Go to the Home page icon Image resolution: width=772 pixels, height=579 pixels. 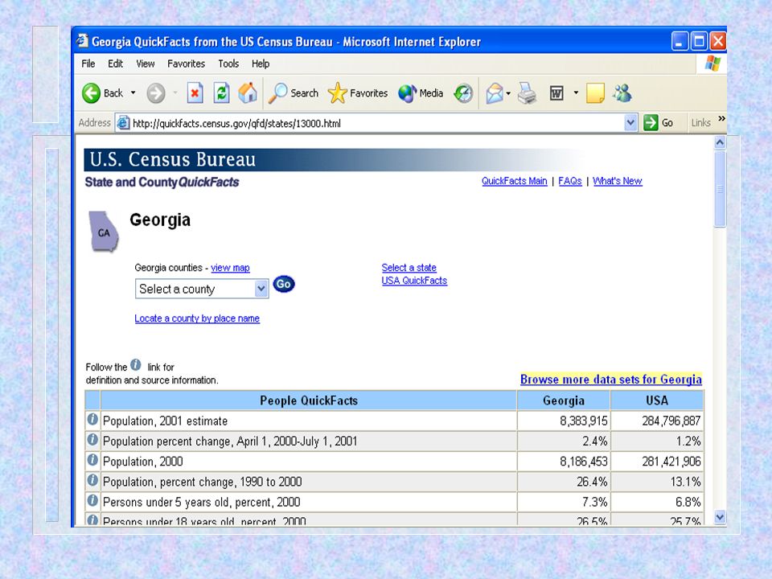click(248, 93)
